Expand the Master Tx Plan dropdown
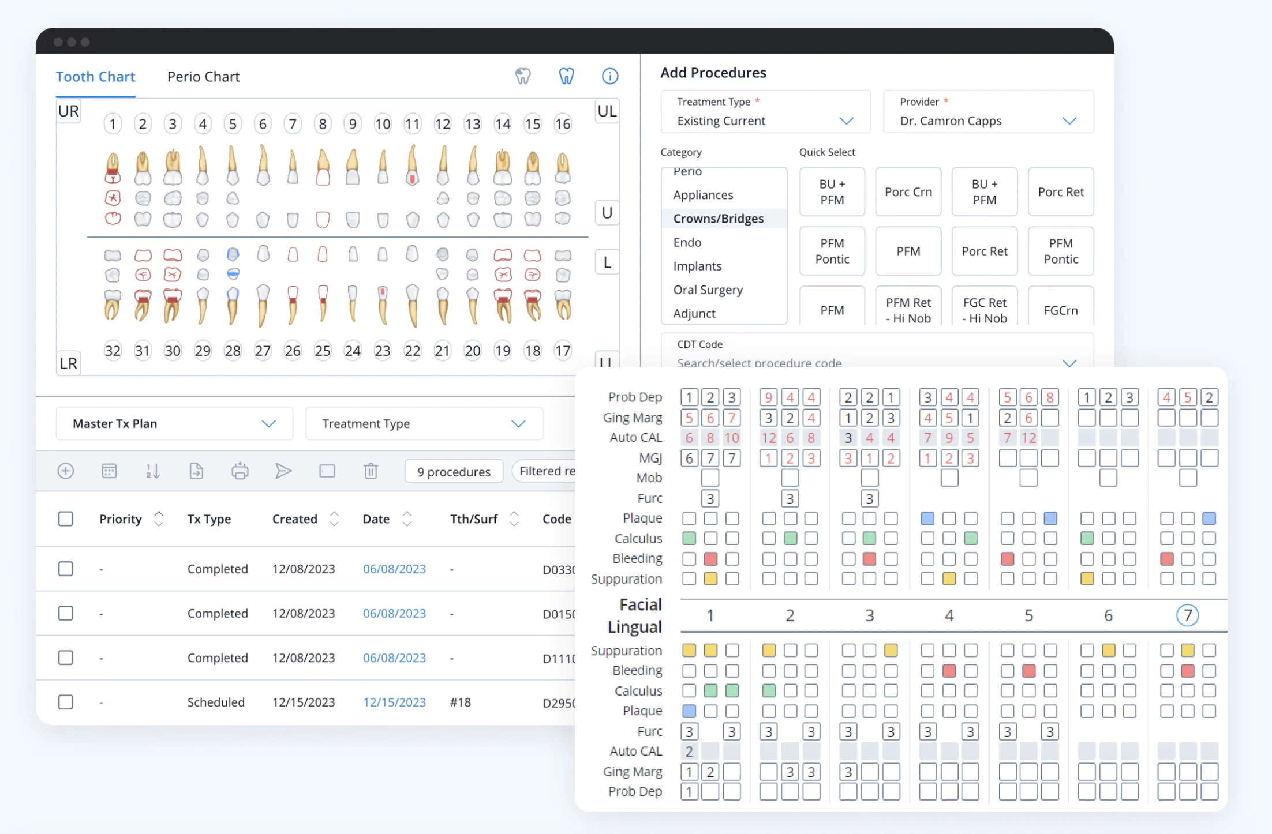 point(174,423)
